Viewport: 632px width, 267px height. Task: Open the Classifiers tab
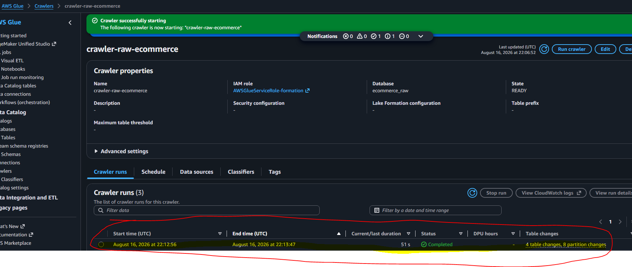click(x=241, y=172)
